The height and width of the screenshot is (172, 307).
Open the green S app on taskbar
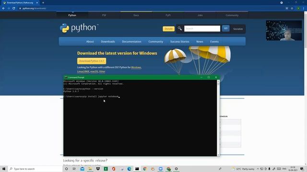click(x=106, y=169)
